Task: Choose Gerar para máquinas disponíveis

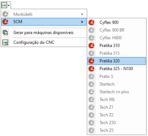Action: (x=44, y=33)
